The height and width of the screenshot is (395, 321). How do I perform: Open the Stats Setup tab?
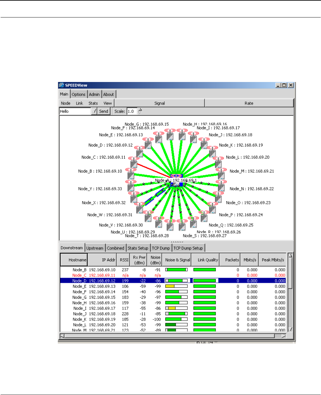138,248
